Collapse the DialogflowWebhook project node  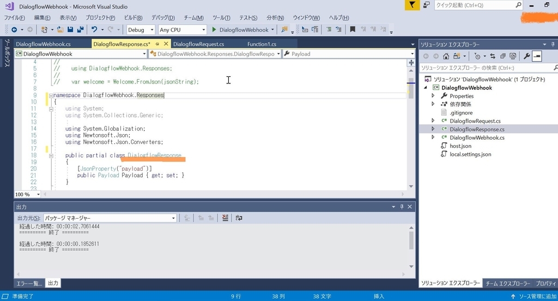pyautogui.click(x=426, y=87)
